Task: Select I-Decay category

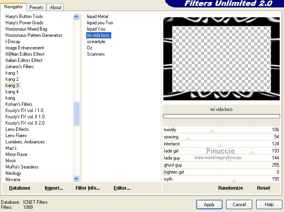Action: click(13, 42)
